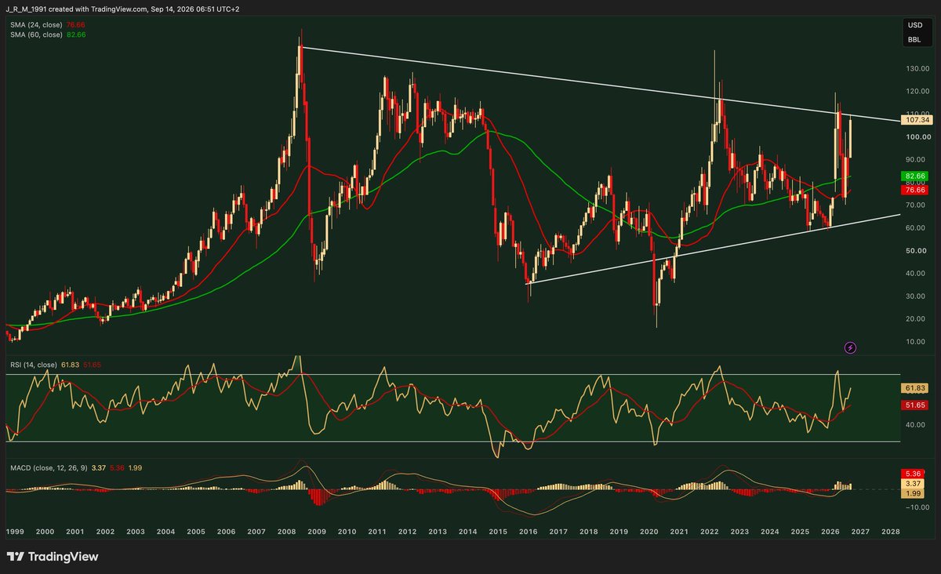Click the 2026 year label
941x574 pixels.
(x=830, y=531)
